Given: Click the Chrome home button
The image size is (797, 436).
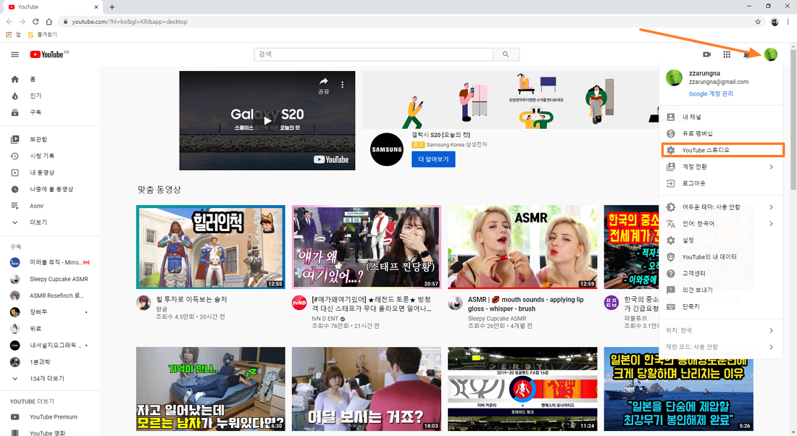Looking at the screenshot, I should click(x=49, y=22).
